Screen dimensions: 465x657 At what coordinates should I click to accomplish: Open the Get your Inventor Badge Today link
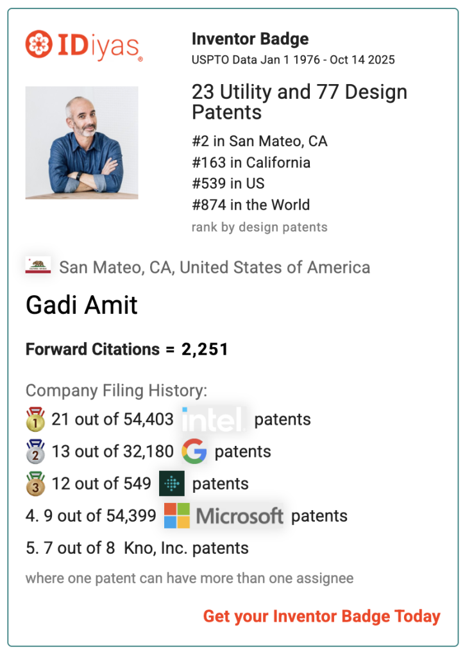pos(321,617)
